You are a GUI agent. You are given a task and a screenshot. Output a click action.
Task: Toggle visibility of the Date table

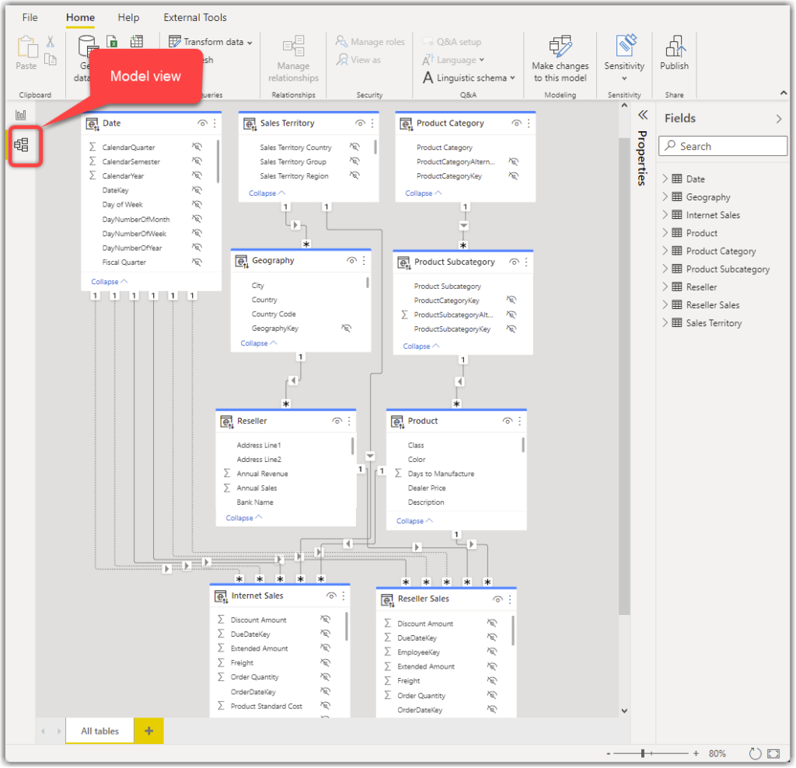(x=203, y=123)
